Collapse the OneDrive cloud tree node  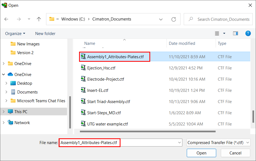[x=4, y=74]
